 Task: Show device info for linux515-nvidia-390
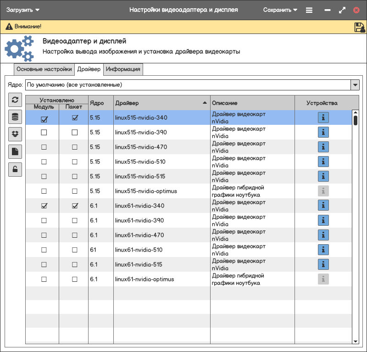(323, 133)
